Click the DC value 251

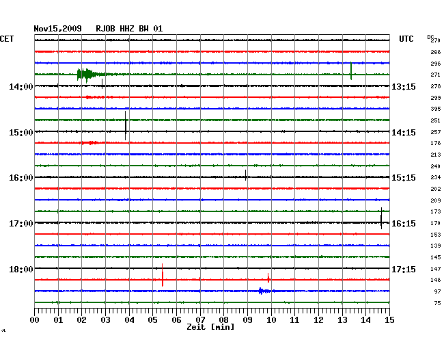pyautogui.click(x=436, y=121)
